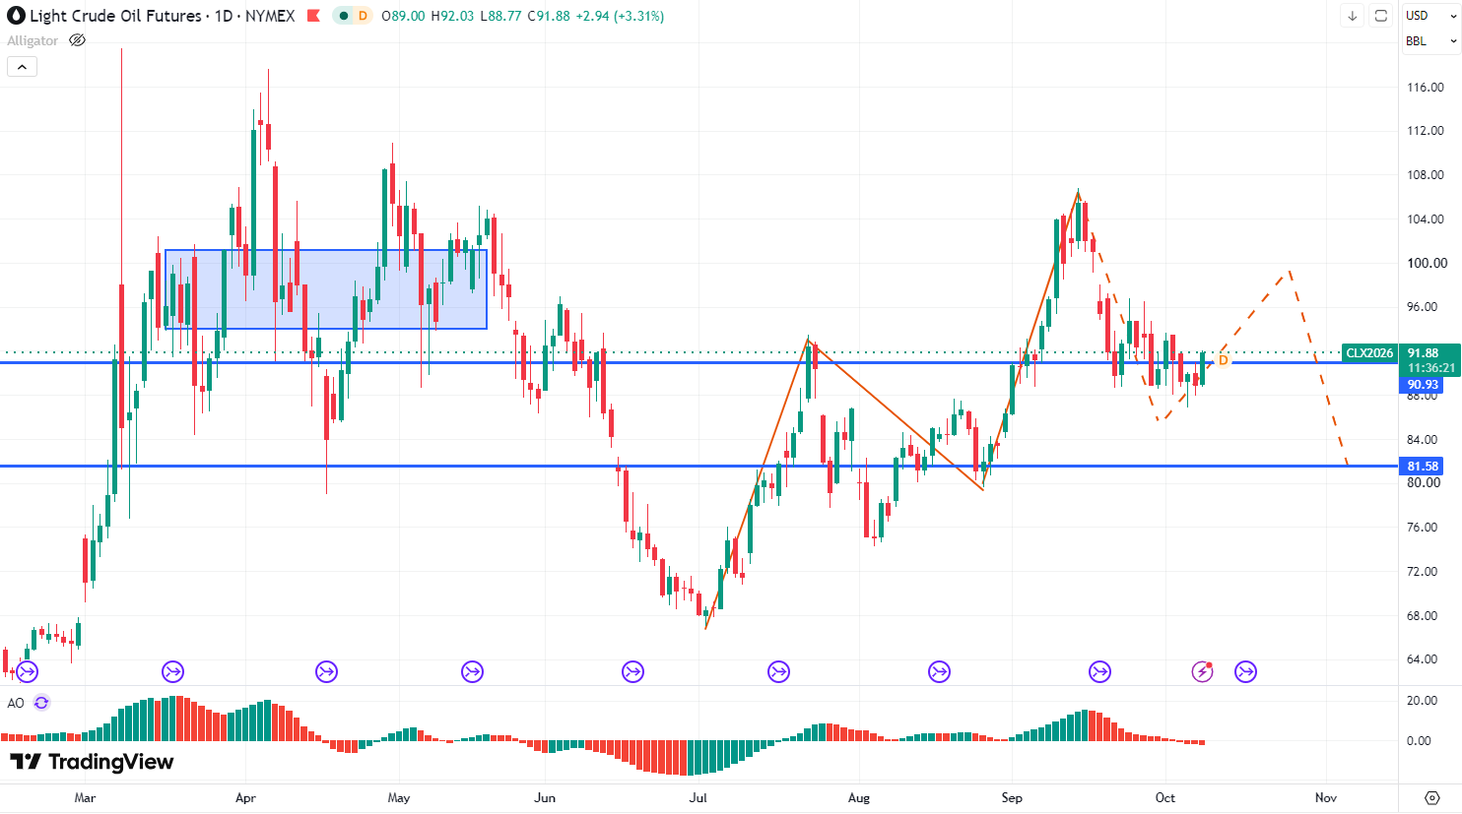Click the 116.00 price axis label
The width and height of the screenshot is (1462, 814).
[1426, 88]
